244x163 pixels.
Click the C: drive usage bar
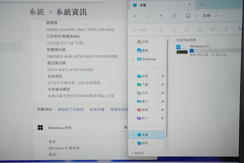point(216,50)
